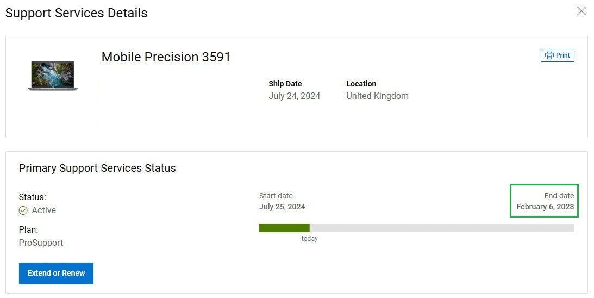Click the Print button
594x298 pixels.
click(x=558, y=55)
